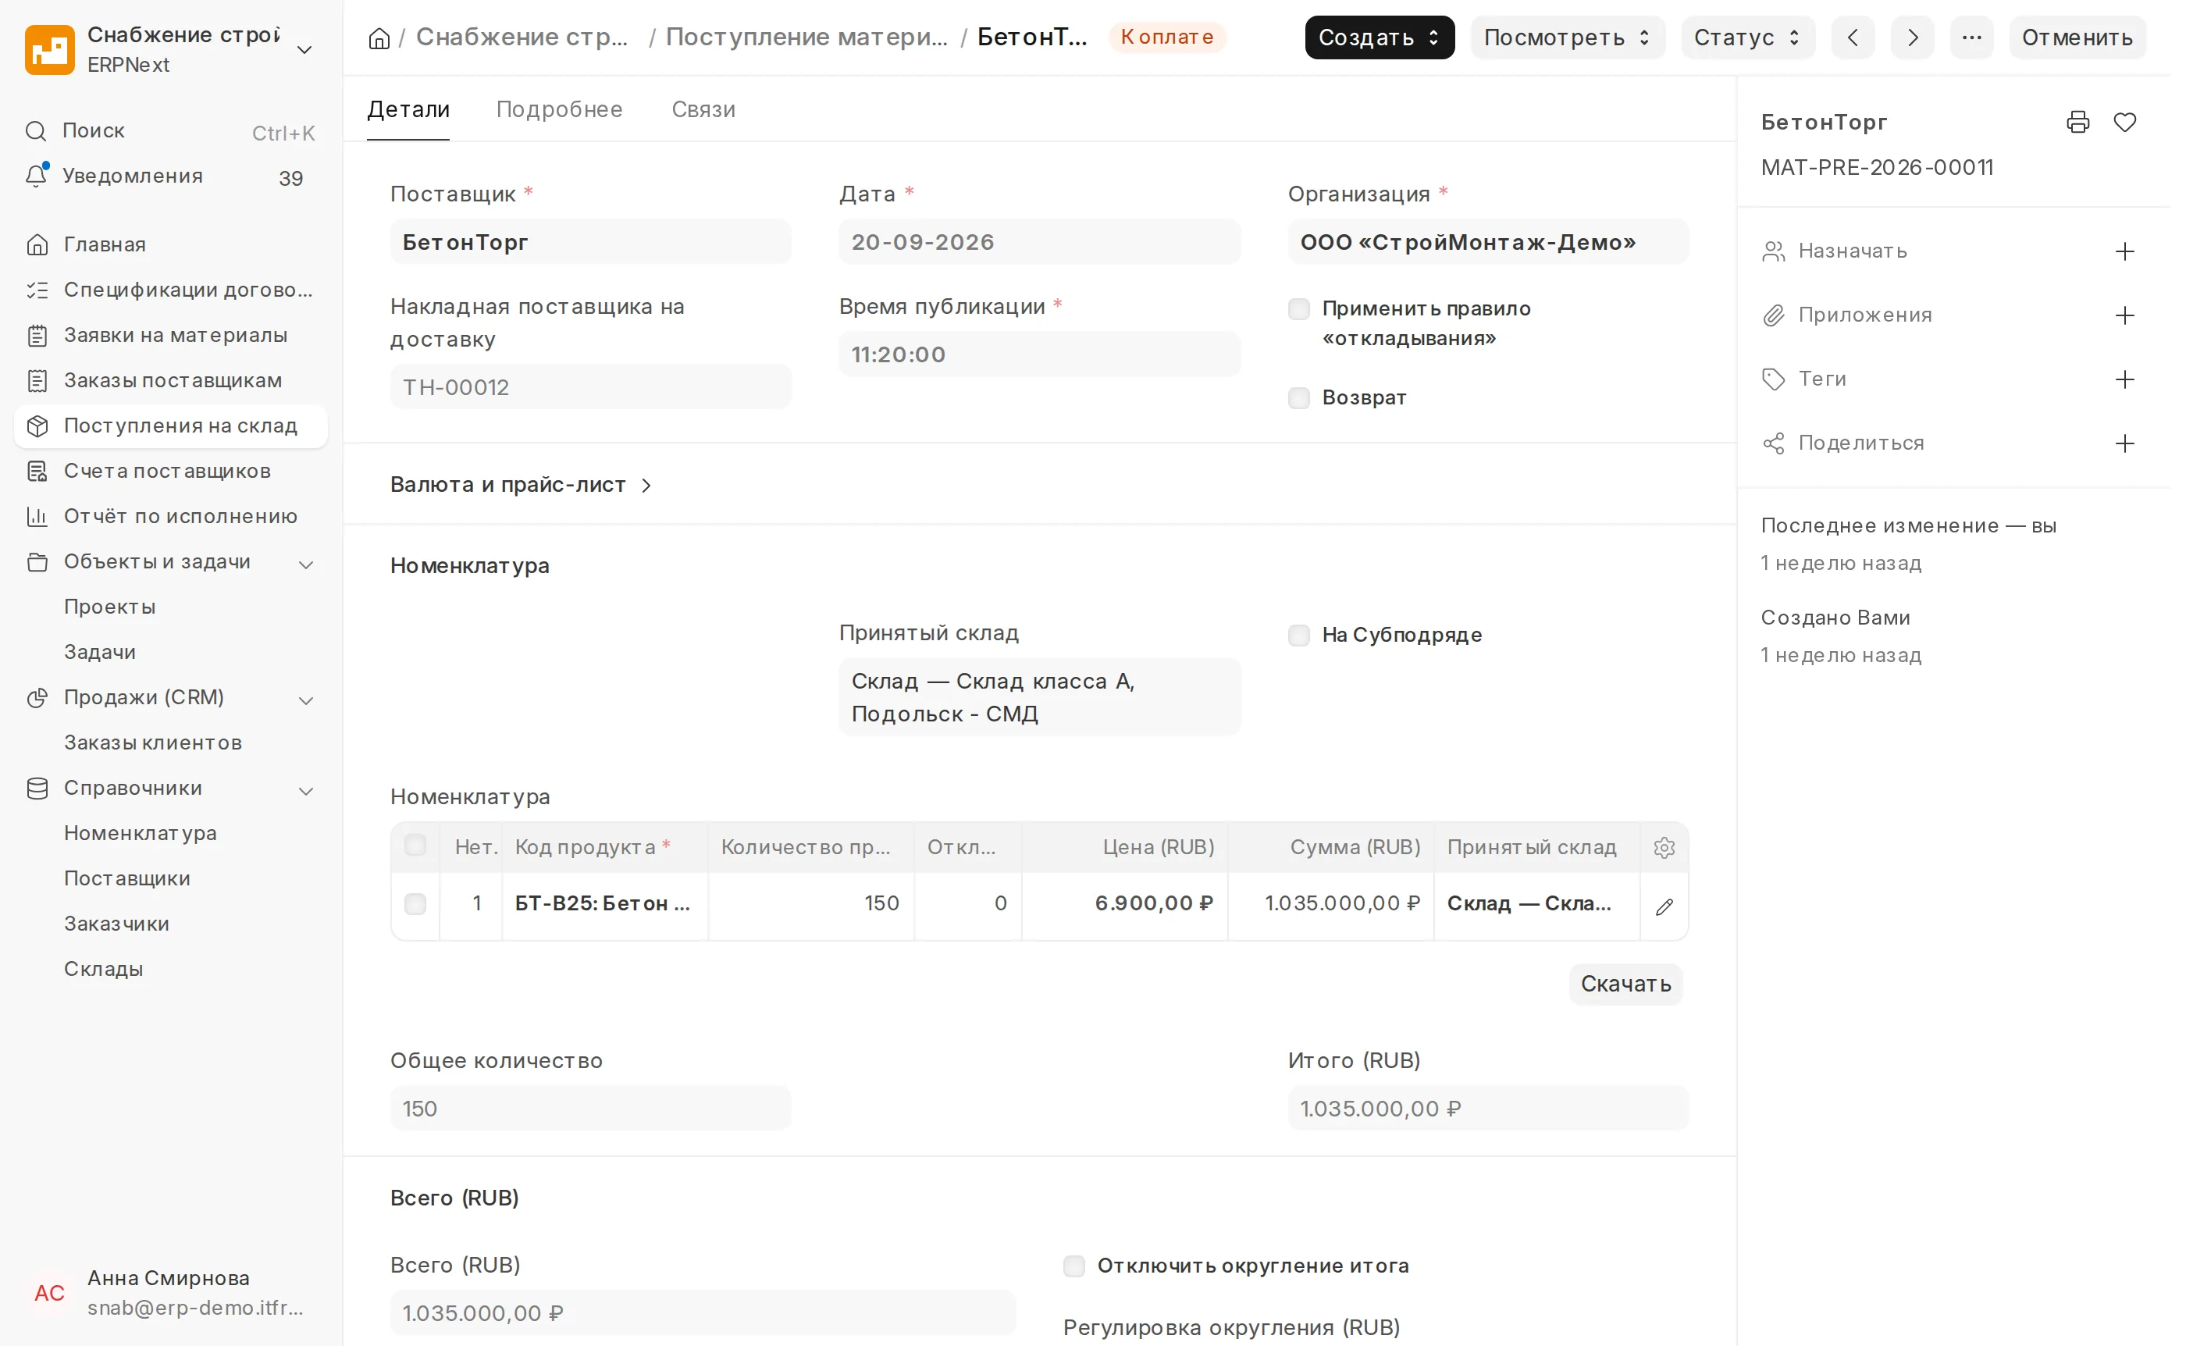Check the row 1 checkbox in items table
The width and height of the screenshot is (2186, 1346).
click(x=415, y=904)
